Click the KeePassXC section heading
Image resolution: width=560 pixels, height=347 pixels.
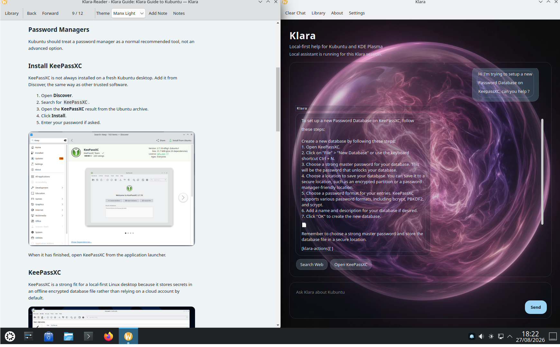click(x=45, y=272)
